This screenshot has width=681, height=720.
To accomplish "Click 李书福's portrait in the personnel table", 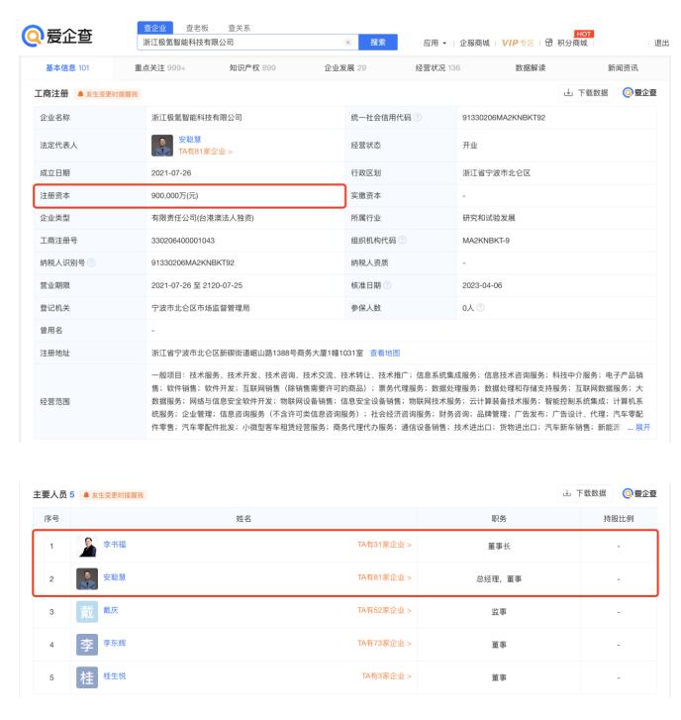I will (x=87, y=547).
